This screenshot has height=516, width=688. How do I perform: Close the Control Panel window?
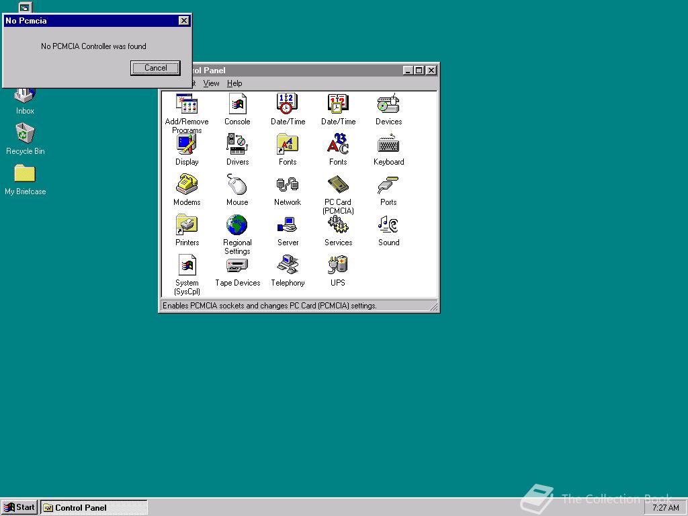(431, 70)
